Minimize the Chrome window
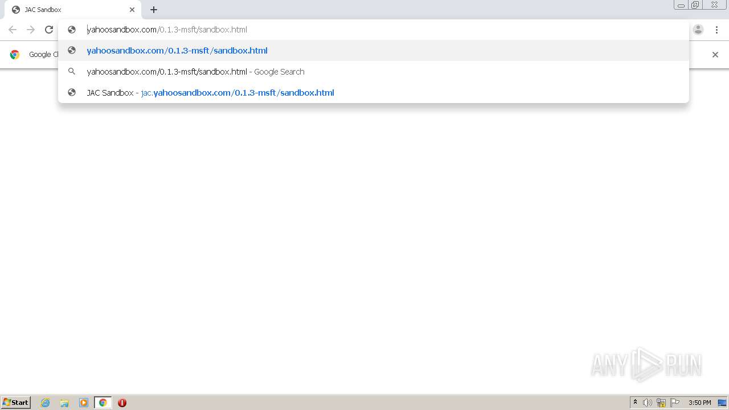Screen dimensions: 729x410 click(x=681, y=5)
